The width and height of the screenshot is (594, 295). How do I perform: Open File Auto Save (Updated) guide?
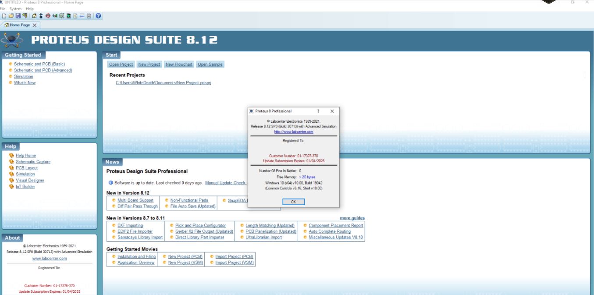click(x=193, y=206)
